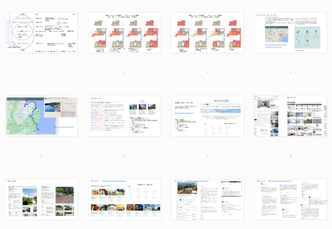
Task: Click the number 6 label below slide six
Action: pos(124,156)
